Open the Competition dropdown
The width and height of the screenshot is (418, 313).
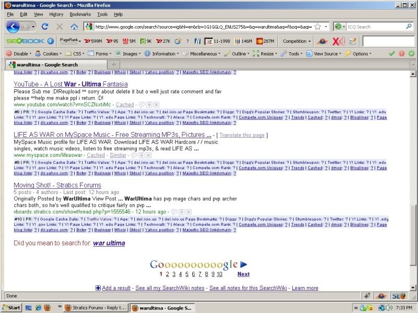(296, 41)
